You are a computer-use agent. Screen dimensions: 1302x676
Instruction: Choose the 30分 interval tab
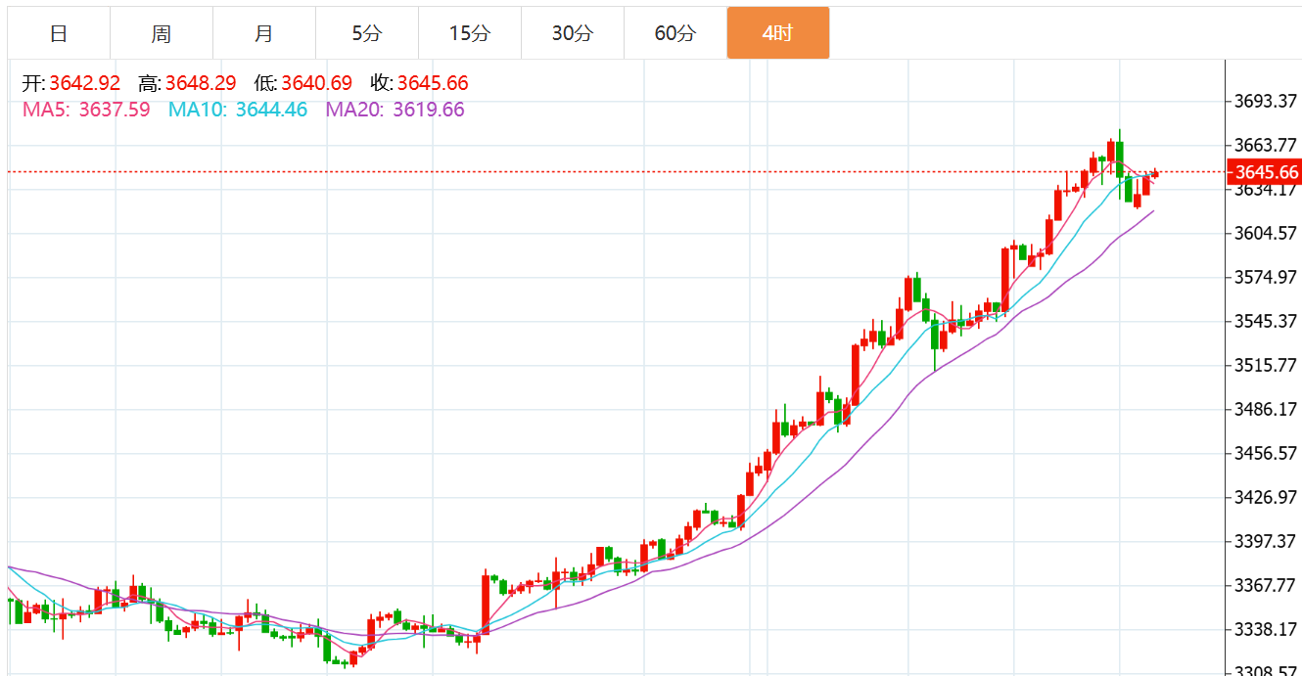coord(573,33)
